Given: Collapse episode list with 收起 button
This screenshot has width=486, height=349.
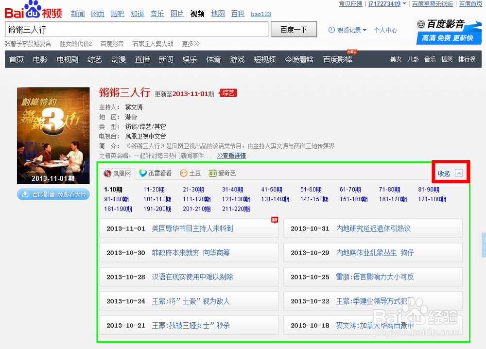Looking at the screenshot, I should 447,172.
